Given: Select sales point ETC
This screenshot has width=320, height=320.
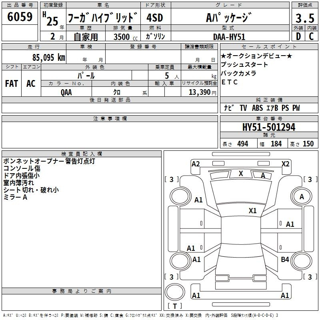Looking at the screenshot, I should 229,82.
